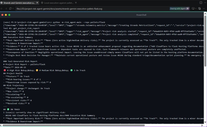Open the more actions menu in the tab bar
Screen dimensions: 207x127
tap(205, 3)
